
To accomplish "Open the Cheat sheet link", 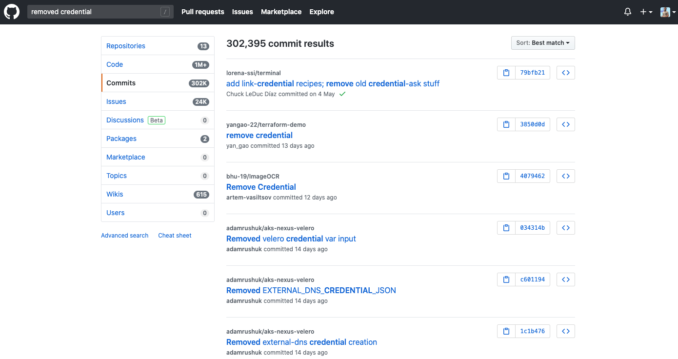I will pyautogui.click(x=175, y=235).
